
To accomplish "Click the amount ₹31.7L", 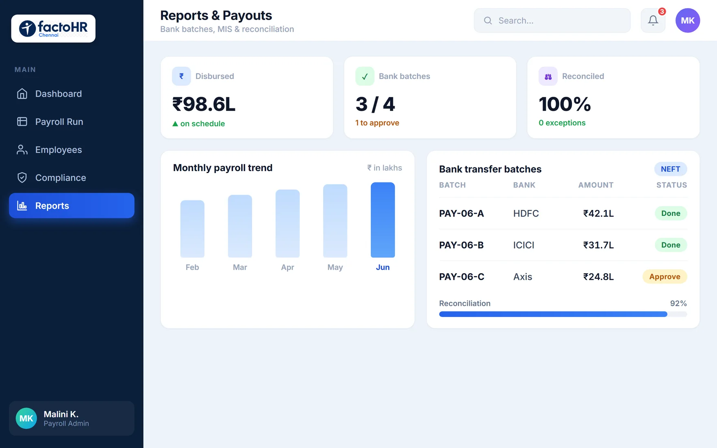I will (598, 245).
